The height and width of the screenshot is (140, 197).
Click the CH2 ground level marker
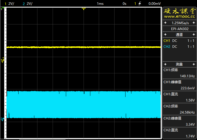click(x=3, y=119)
